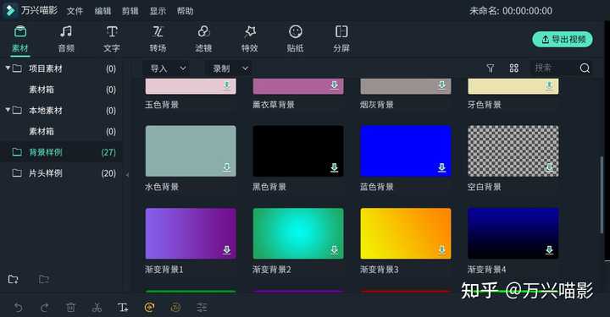Open the 帮助 menu
610x317 pixels.
[x=186, y=11]
